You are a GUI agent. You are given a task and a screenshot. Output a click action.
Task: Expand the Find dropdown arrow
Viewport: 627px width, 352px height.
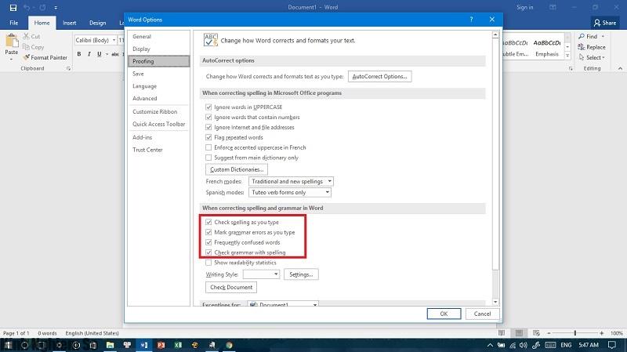coord(603,36)
